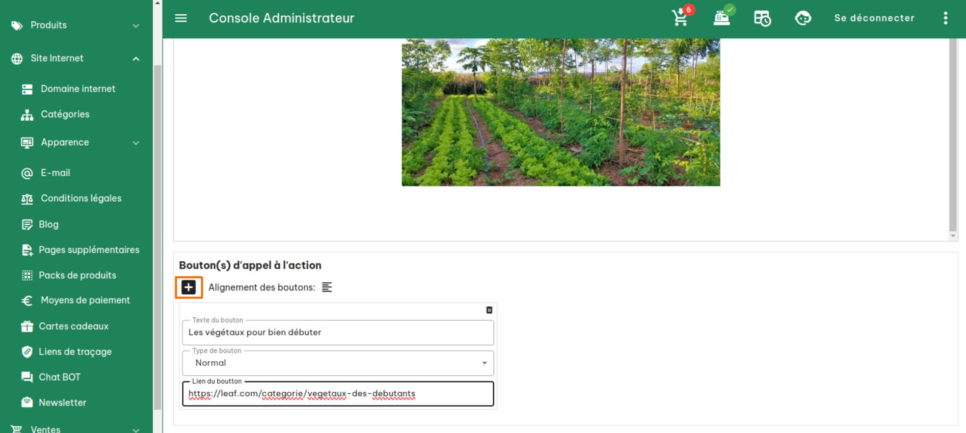Open the Type de bouton dropdown
The width and height of the screenshot is (966, 433).
[338, 363]
